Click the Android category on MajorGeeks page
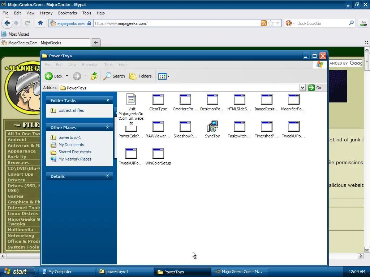 pos(17,140)
